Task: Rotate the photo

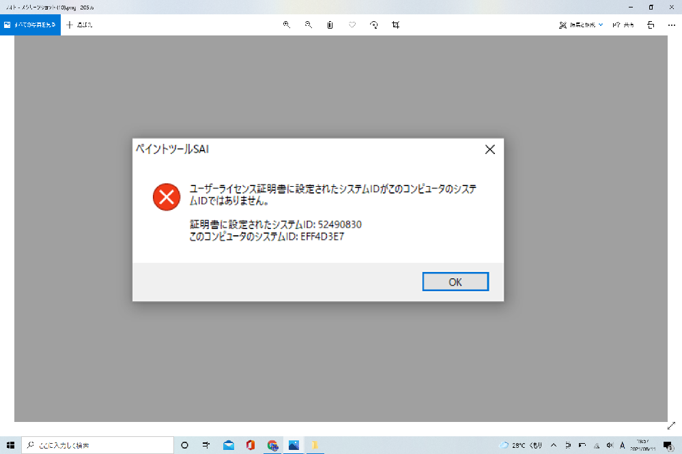Action: point(373,25)
